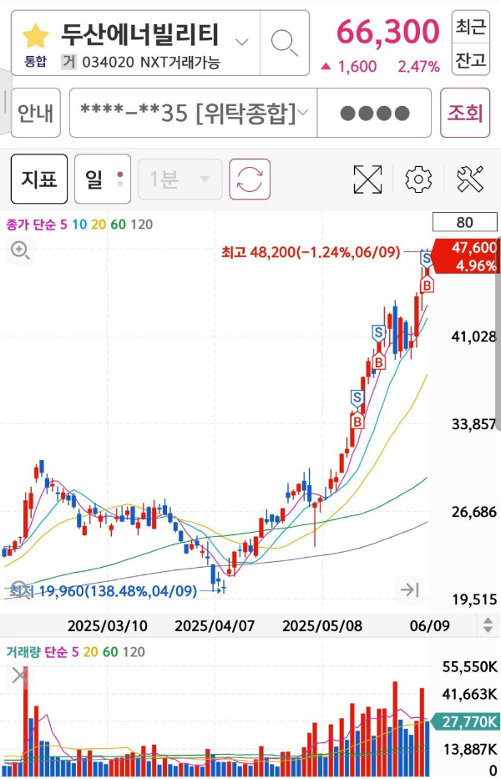
Task: Close the volume panel with X icon
Action: tap(20, 675)
